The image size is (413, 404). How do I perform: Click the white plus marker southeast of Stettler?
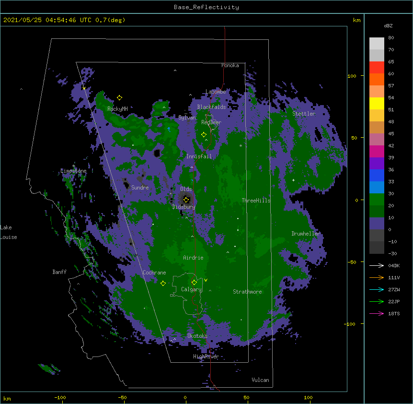293,180
